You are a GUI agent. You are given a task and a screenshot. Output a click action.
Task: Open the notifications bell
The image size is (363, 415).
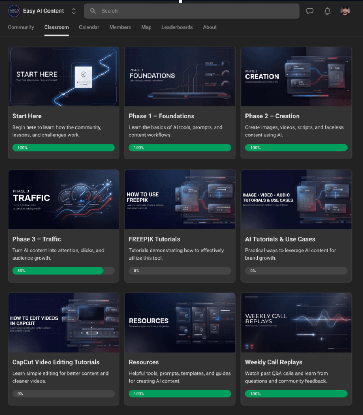[x=327, y=11]
